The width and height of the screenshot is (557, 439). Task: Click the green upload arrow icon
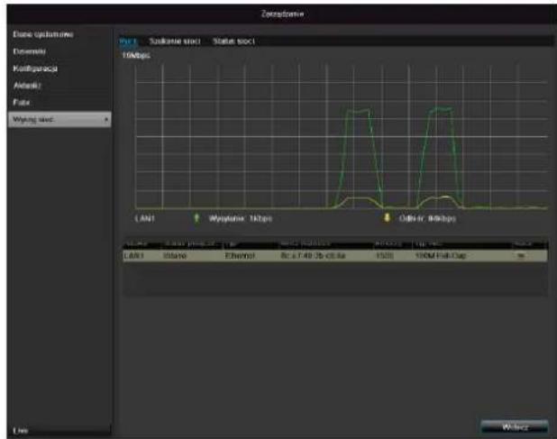pyautogui.click(x=196, y=218)
